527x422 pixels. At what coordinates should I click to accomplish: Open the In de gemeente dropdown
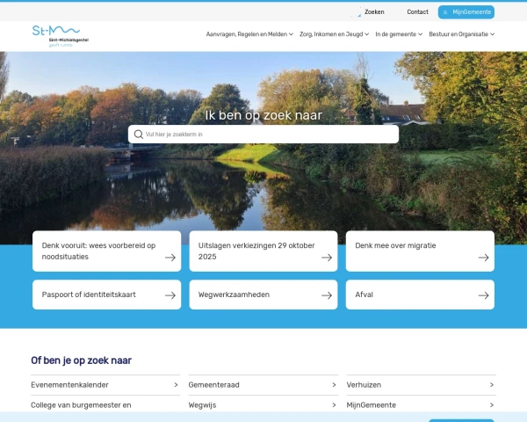(x=399, y=34)
